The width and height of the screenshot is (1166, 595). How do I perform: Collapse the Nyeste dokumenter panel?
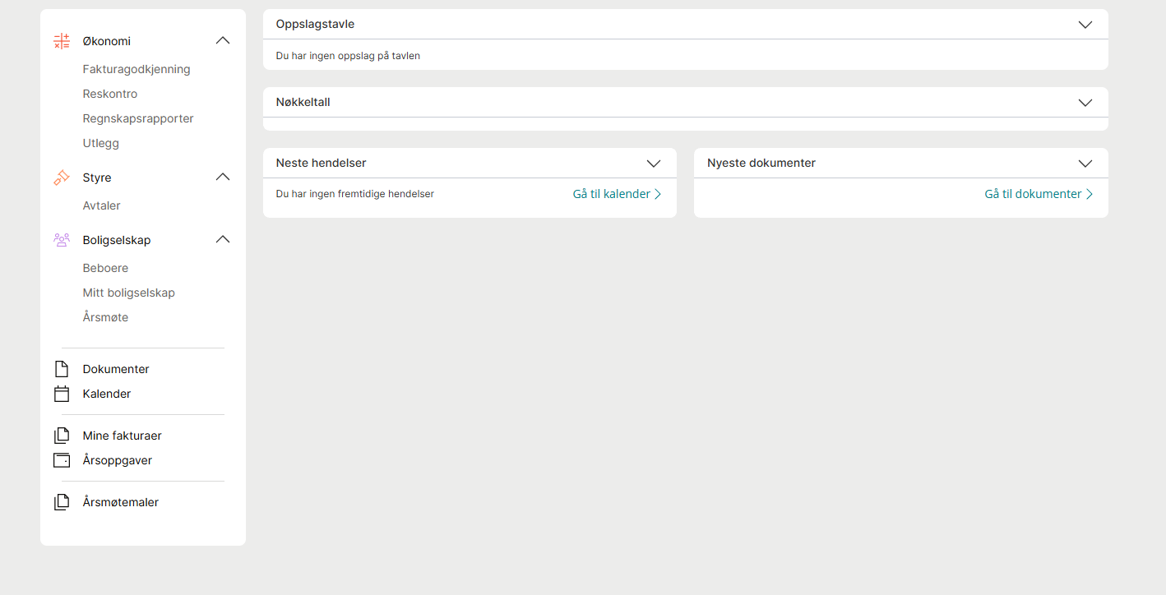pos(1085,164)
